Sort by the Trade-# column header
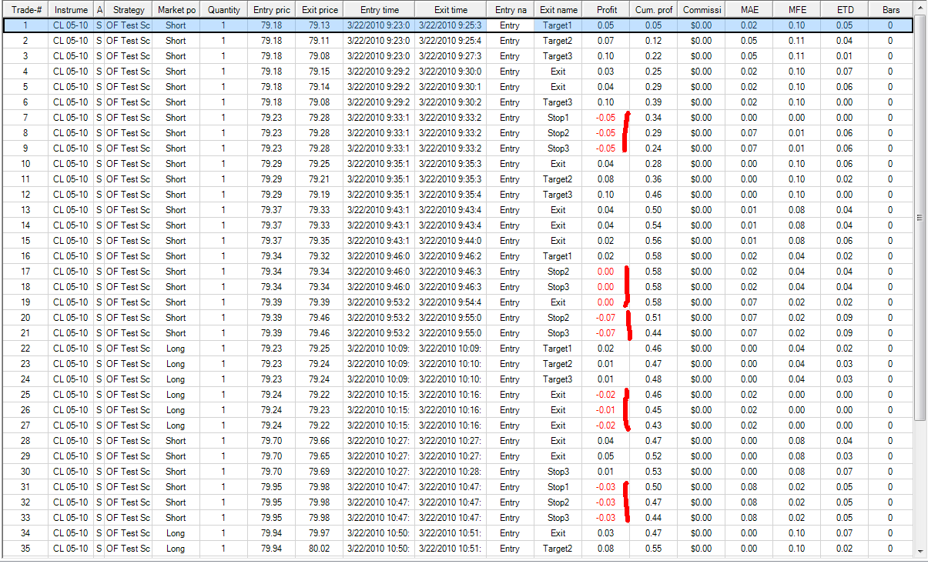This screenshot has width=928, height=564. 25,10
